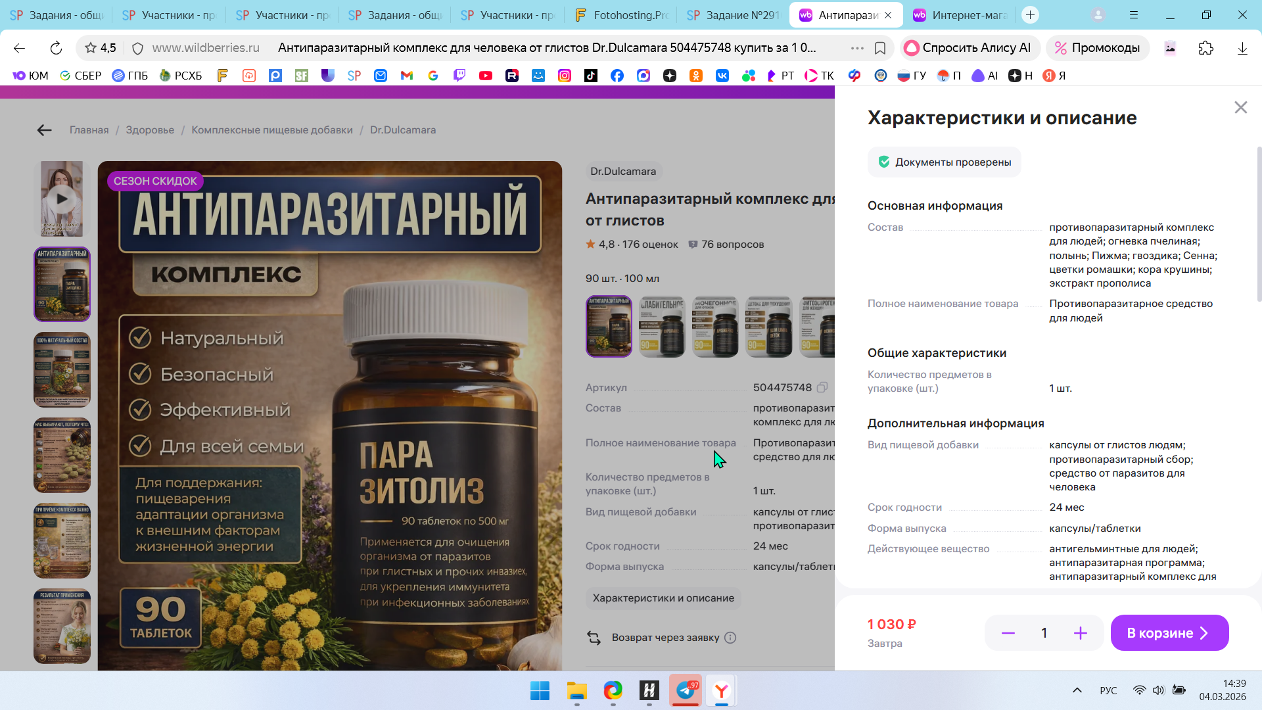Play the product video thumbnail

(62, 199)
